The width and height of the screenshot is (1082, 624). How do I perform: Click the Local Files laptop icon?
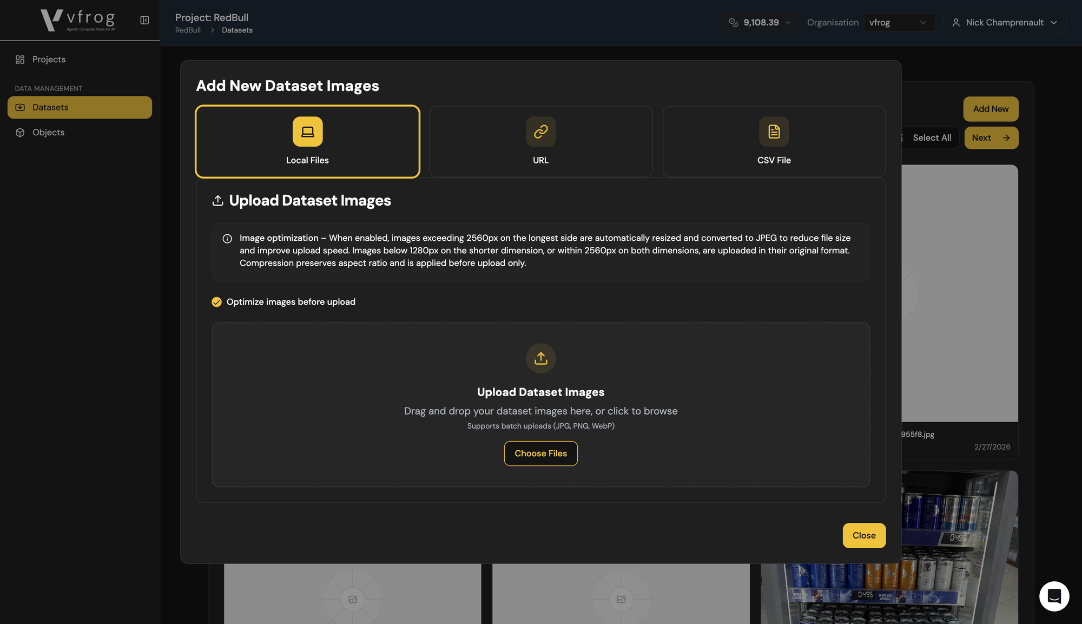point(307,132)
